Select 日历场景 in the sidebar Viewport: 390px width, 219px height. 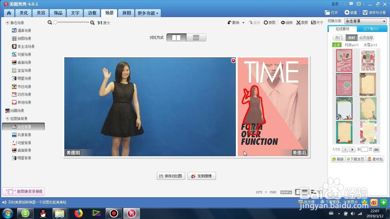[21, 94]
